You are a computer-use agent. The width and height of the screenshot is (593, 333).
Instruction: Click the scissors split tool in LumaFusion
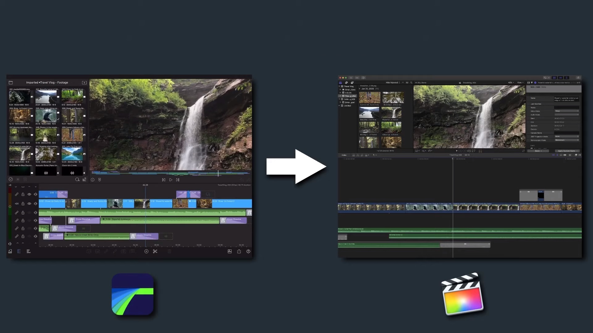coord(155,252)
